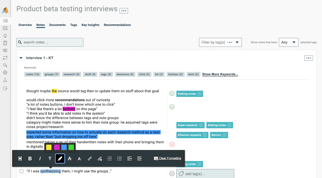
Task: Select the buttons (2) keyword chip
Action: point(175,74)
